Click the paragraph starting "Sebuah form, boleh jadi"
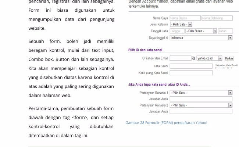 point(71,68)
